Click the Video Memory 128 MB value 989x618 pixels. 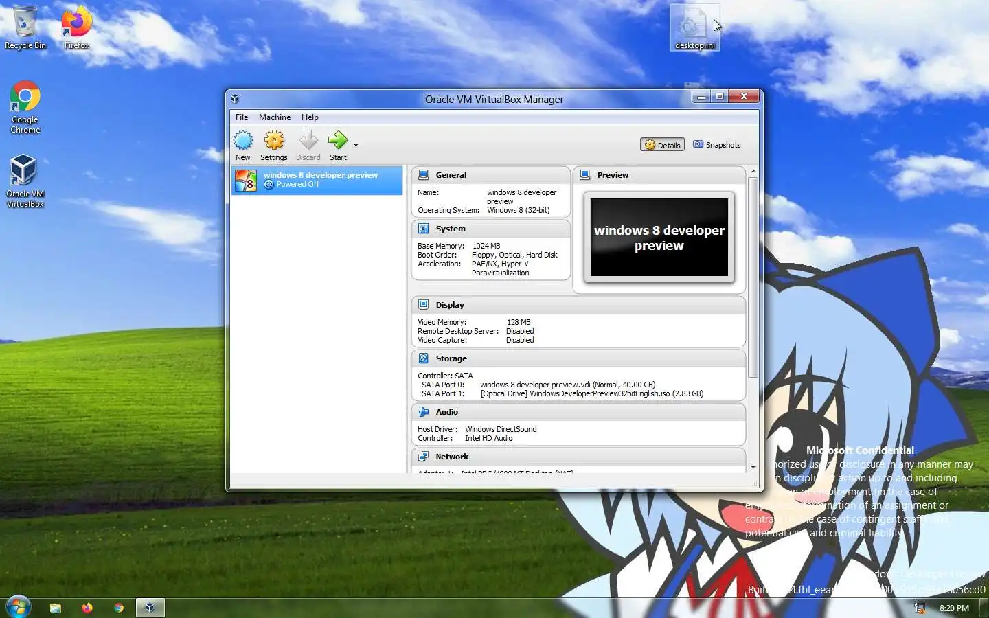519,322
